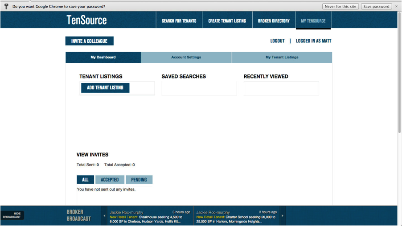The image size is (402, 226).
Task: Click the empty Recently Viewed box
Action: pos(281,88)
